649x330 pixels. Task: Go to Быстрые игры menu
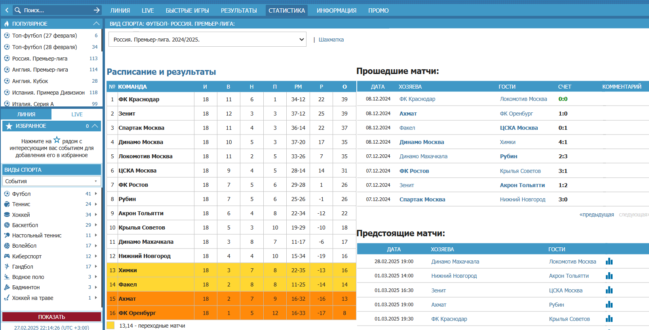[187, 11]
